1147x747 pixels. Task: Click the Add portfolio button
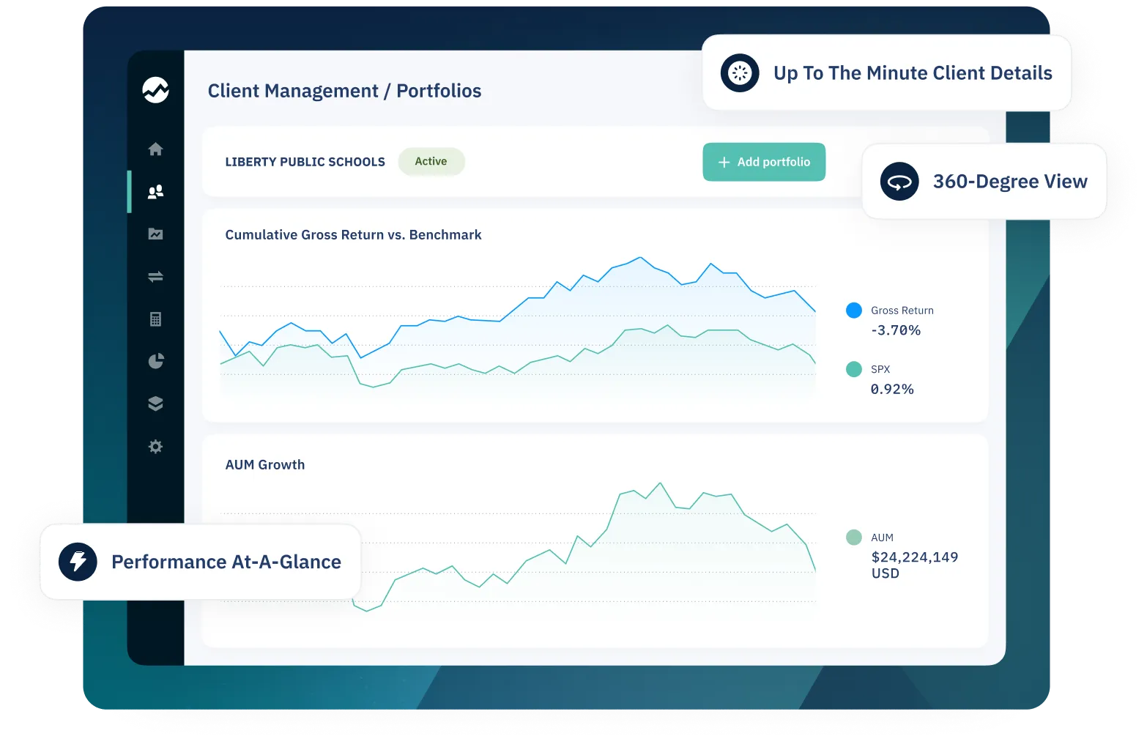pos(764,162)
